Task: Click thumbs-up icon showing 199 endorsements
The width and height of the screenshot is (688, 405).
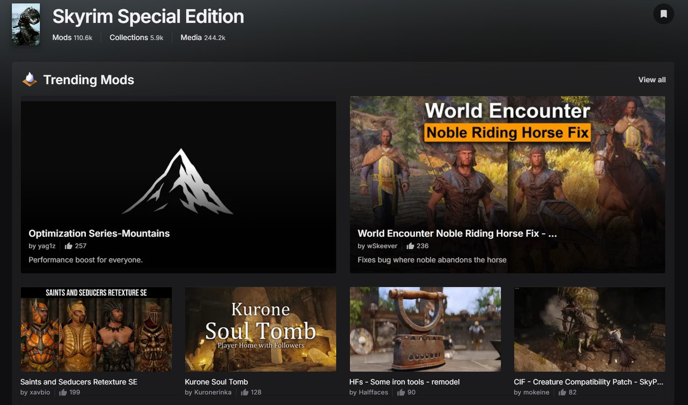Action: click(x=63, y=393)
